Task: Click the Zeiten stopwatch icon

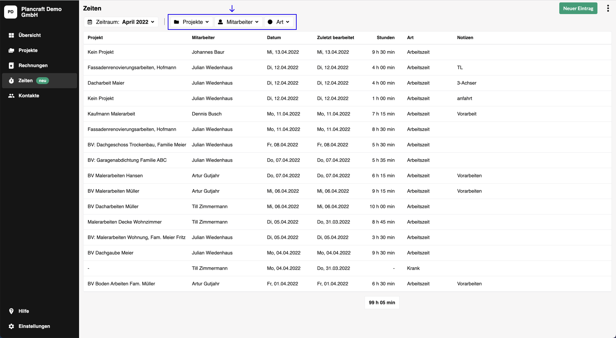Action: tap(11, 81)
